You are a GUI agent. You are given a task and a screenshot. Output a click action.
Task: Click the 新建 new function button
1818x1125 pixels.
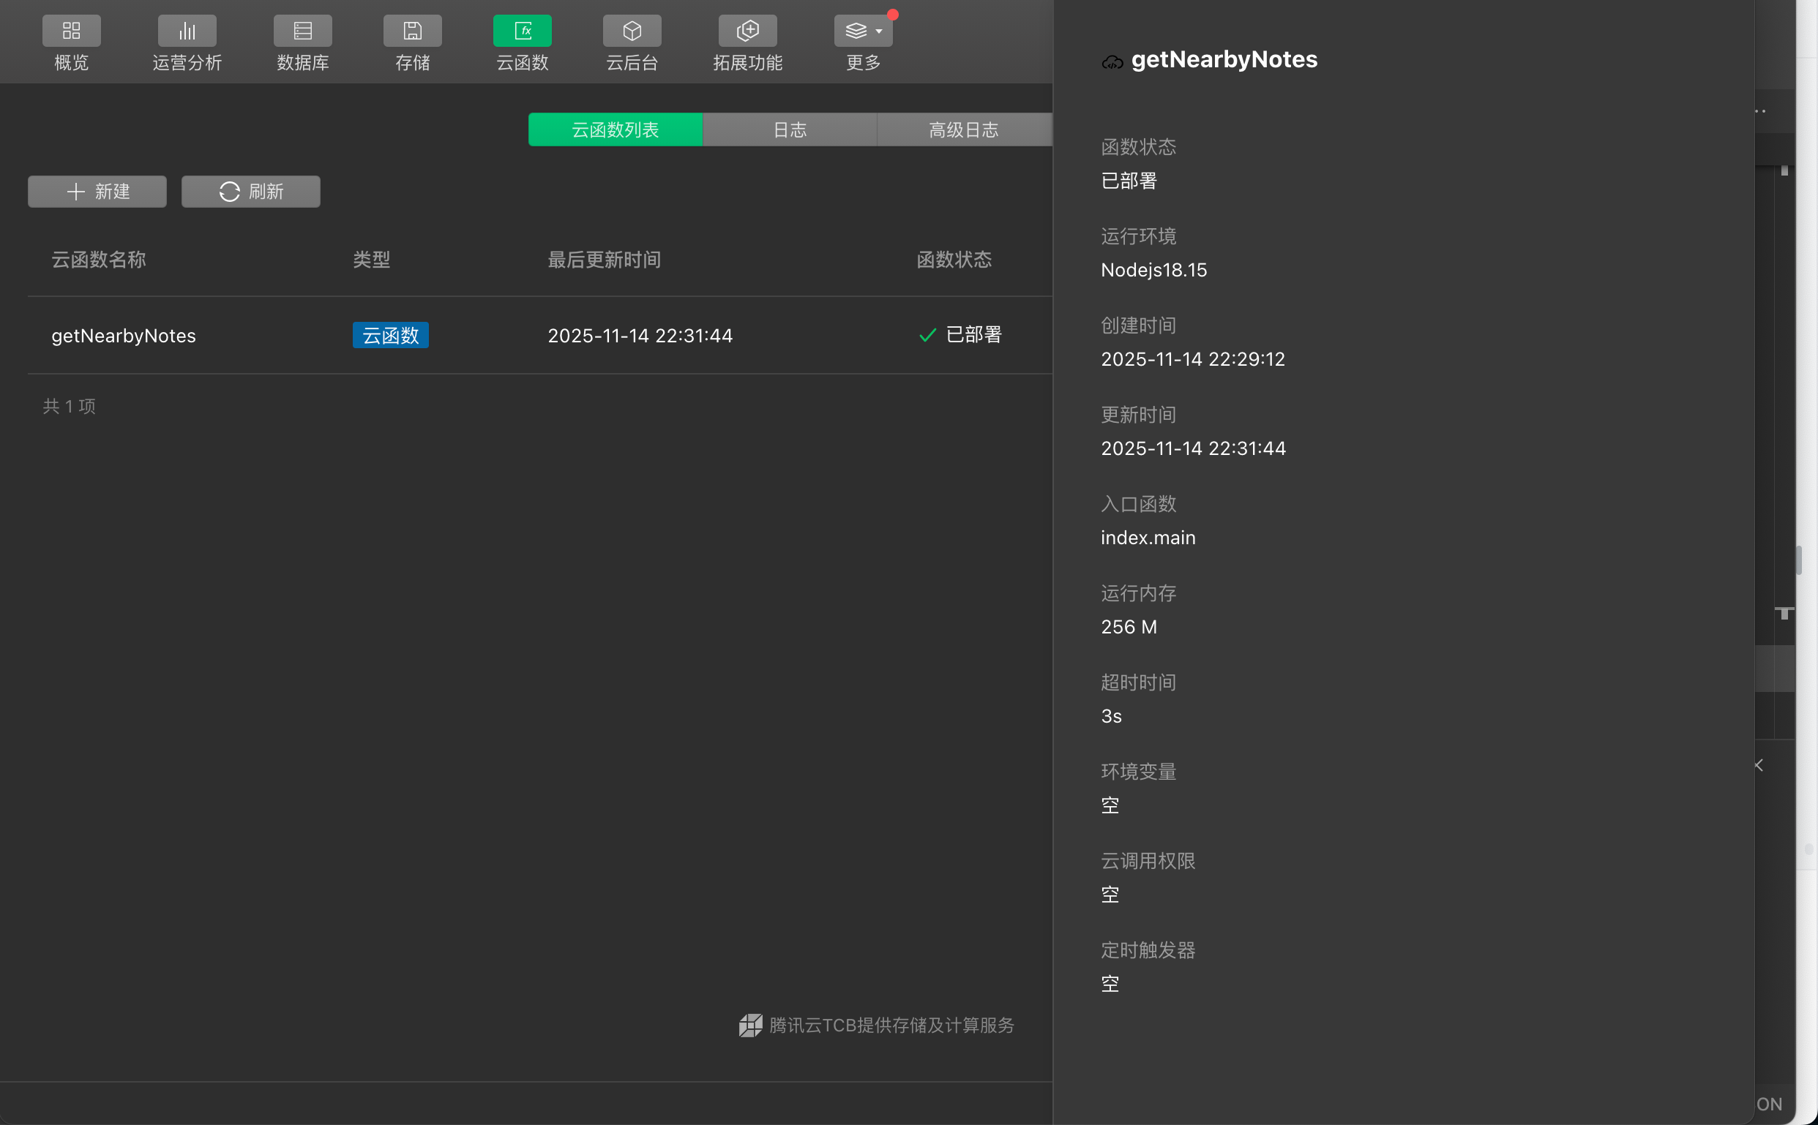[97, 192]
